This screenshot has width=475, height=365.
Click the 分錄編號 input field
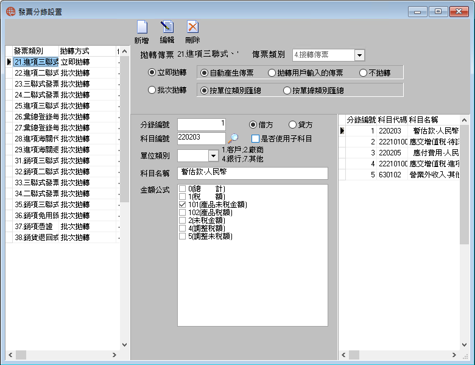pyautogui.click(x=202, y=124)
